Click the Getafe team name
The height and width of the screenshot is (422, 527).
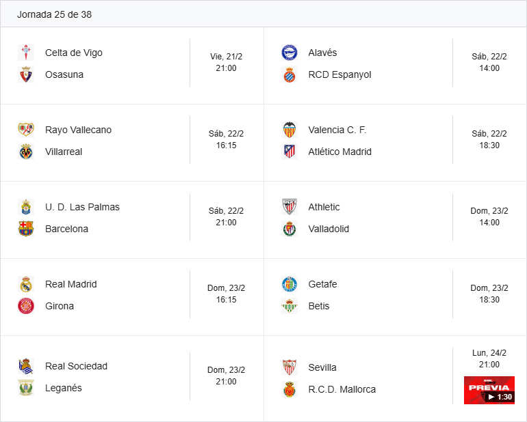point(322,284)
